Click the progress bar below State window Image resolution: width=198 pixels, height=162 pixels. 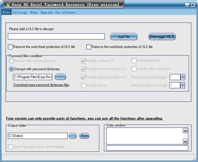(x=147, y=148)
